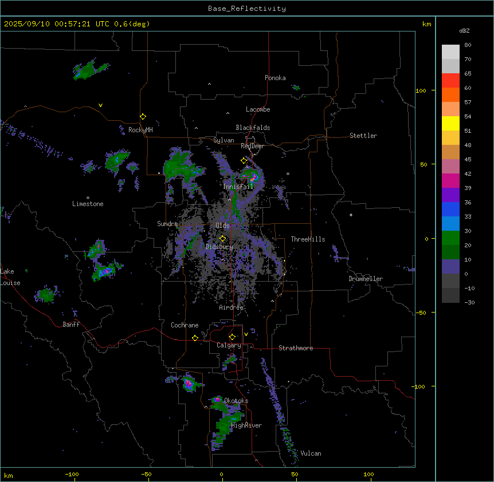Click the Base_Reflectivity title text
This screenshot has width=494, height=482.
pyautogui.click(x=246, y=9)
